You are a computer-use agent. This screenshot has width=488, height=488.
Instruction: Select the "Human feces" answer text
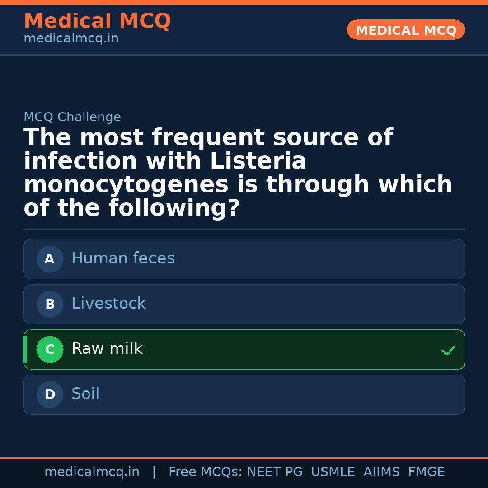(x=123, y=258)
